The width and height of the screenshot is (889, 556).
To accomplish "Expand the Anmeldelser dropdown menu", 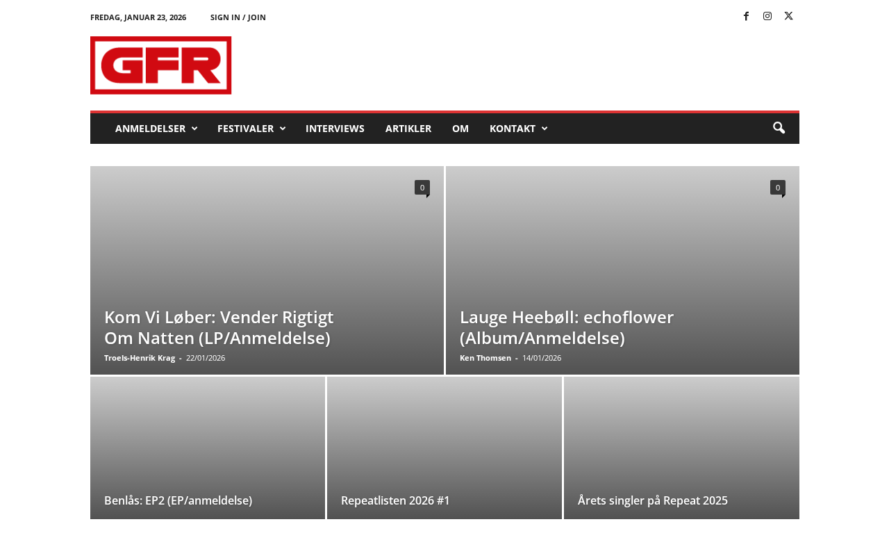I will coord(156,129).
